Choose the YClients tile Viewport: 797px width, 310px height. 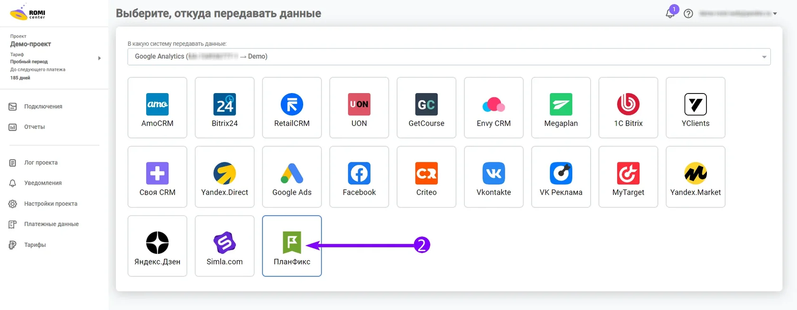coord(695,108)
